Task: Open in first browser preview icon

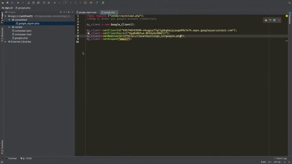Action: point(266,20)
